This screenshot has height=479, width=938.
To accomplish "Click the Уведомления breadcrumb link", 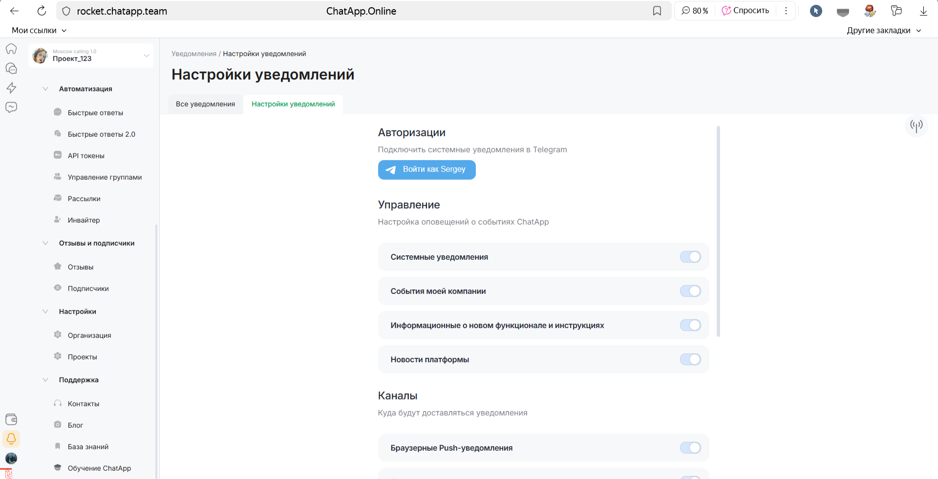I will click(194, 54).
